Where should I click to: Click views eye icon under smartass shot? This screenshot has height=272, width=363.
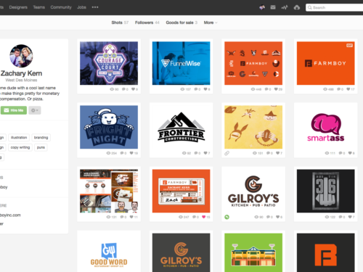(327, 153)
